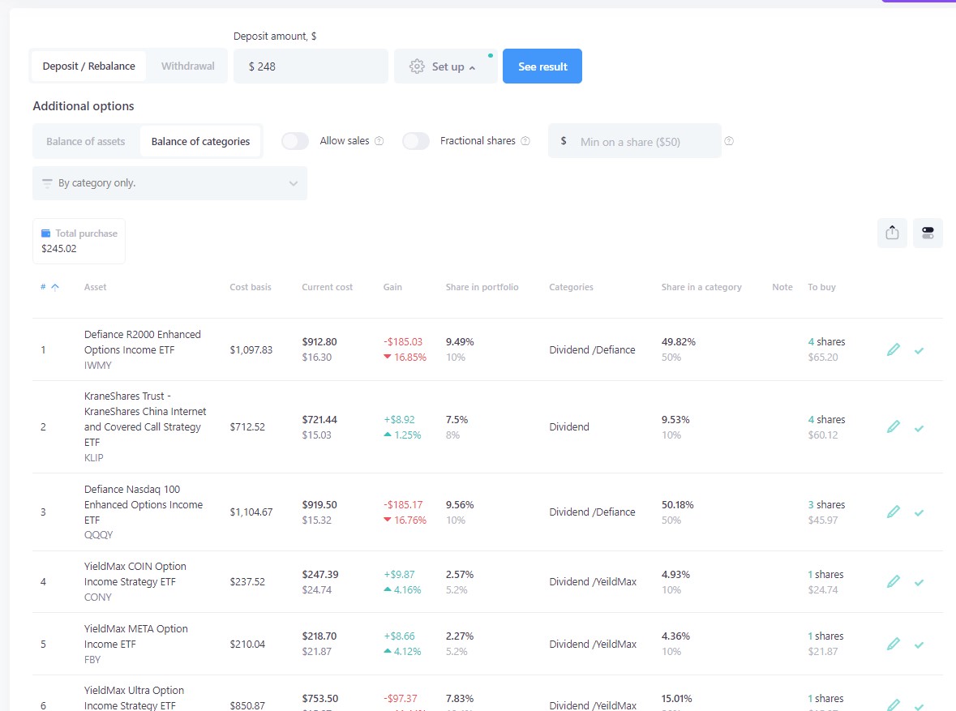Click the See result button
This screenshot has height=711, width=956.
tap(542, 66)
